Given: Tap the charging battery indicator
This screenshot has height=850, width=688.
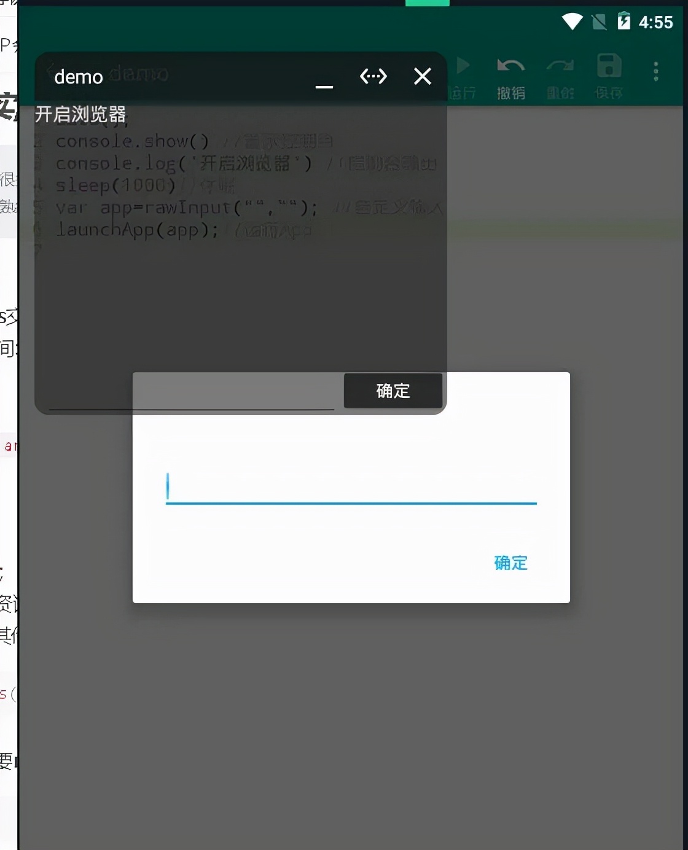Looking at the screenshot, I should click(625, 21).
